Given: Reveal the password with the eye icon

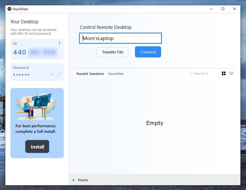Looking at the screenshot, I should (52, 74).
